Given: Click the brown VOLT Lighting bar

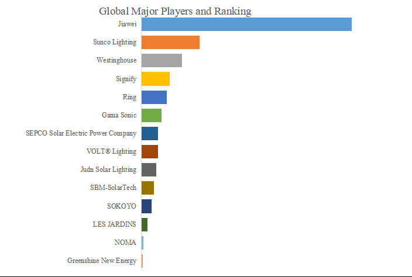Looking at the screenshot, I should [x=150, y=151].
